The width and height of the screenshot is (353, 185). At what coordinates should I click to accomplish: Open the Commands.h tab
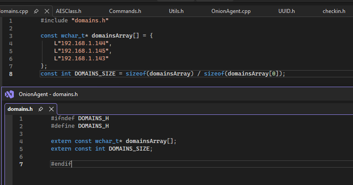[x=125, y=11]
